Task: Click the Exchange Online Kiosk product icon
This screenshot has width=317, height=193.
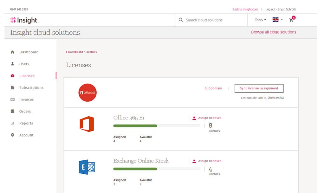Action: click(87, 167)
